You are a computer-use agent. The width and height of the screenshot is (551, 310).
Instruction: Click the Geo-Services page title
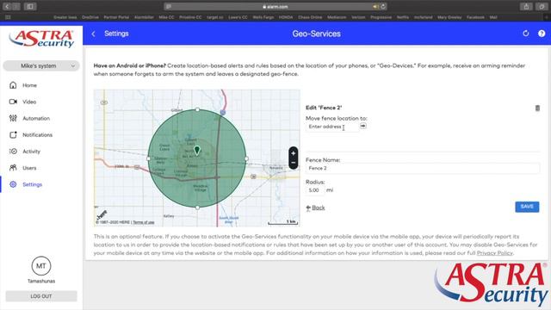pos(316,34)
